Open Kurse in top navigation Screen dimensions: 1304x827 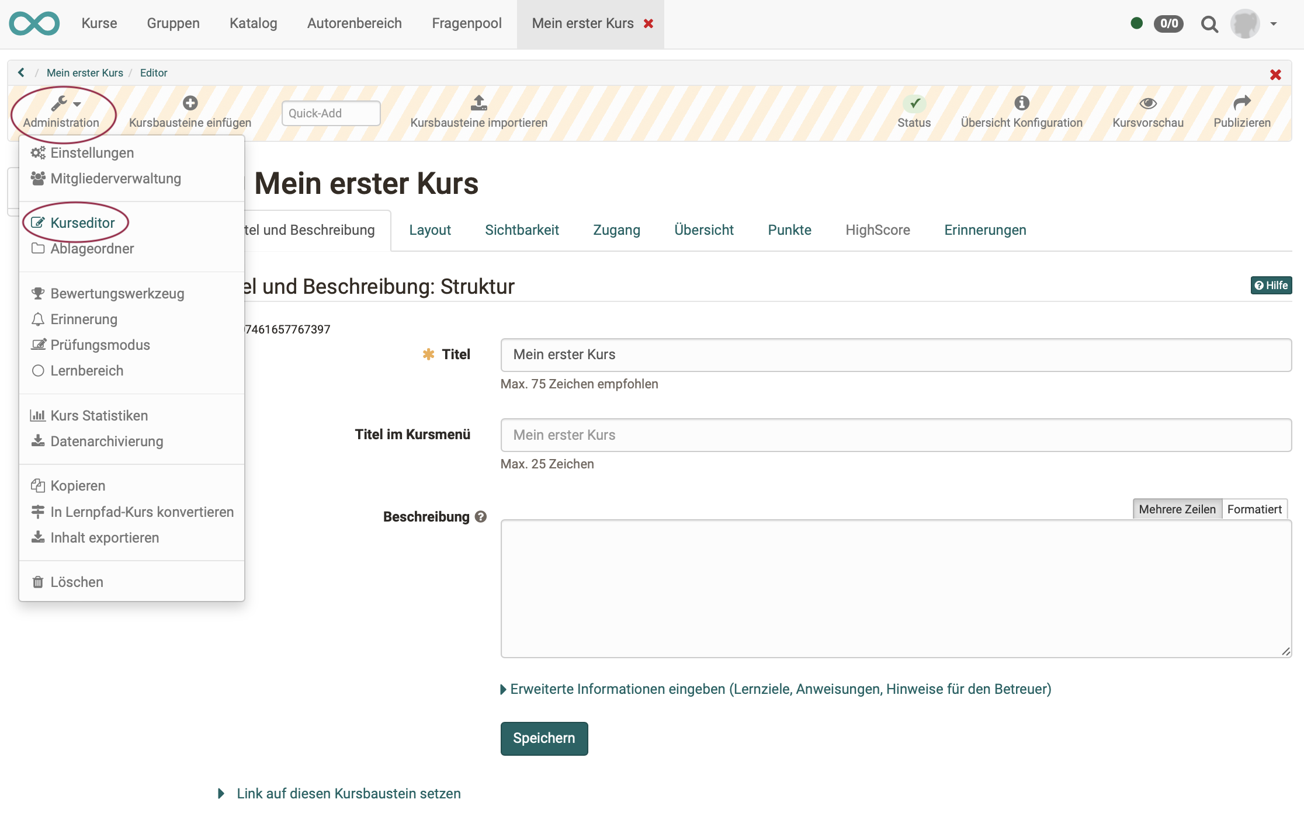click(99, 23)
